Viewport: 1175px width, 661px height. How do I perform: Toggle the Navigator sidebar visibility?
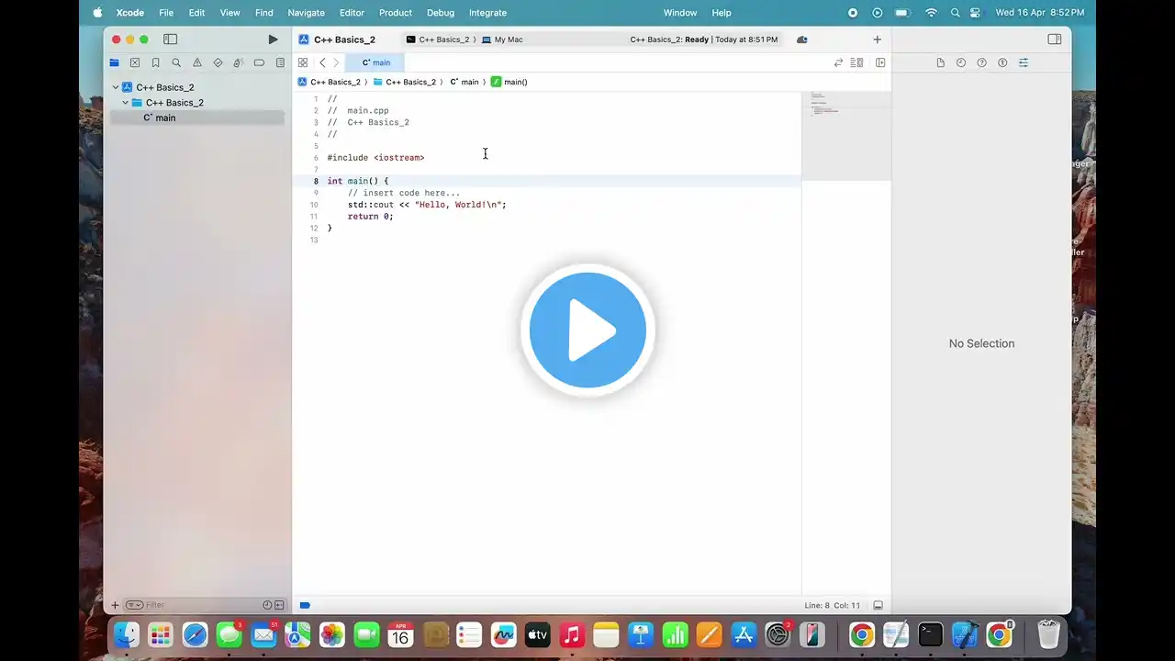coord(170,39)
